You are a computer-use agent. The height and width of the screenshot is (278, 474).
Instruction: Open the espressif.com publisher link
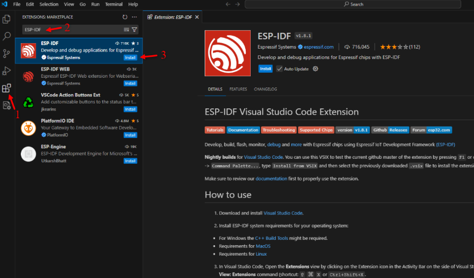[319, 47]
